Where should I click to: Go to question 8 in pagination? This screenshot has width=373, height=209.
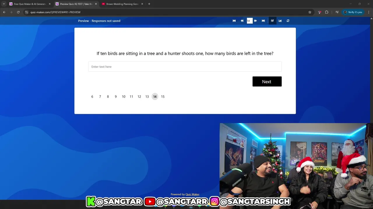[108, 97]
